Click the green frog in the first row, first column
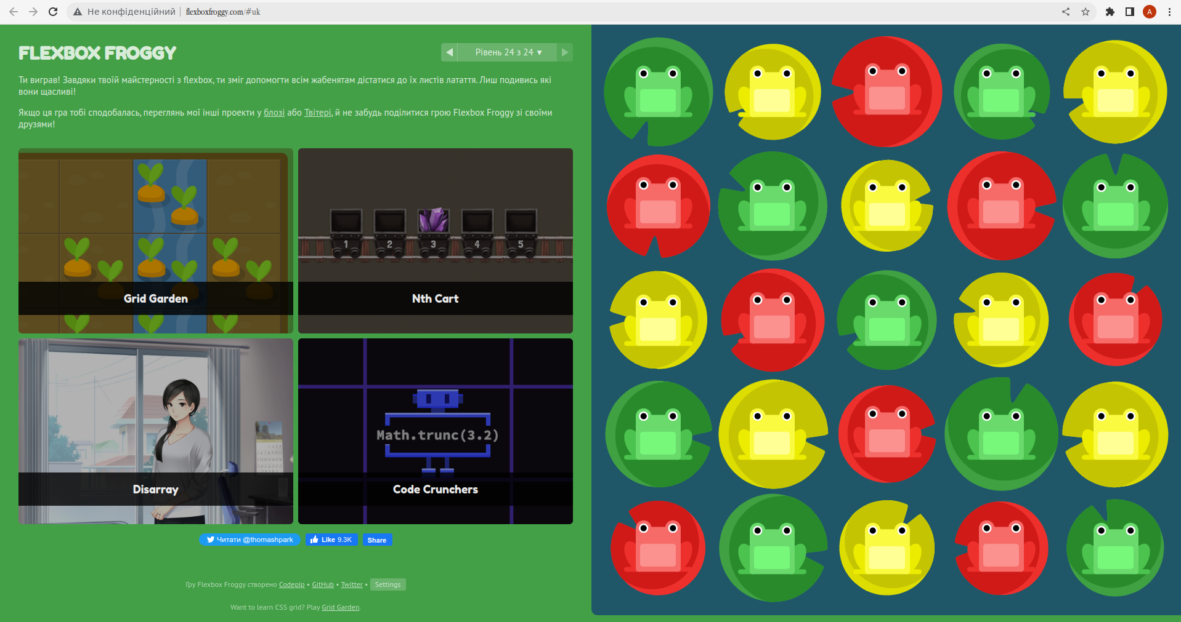Image resolution: width=1181 pixels, height=622 pixels. 658,92
